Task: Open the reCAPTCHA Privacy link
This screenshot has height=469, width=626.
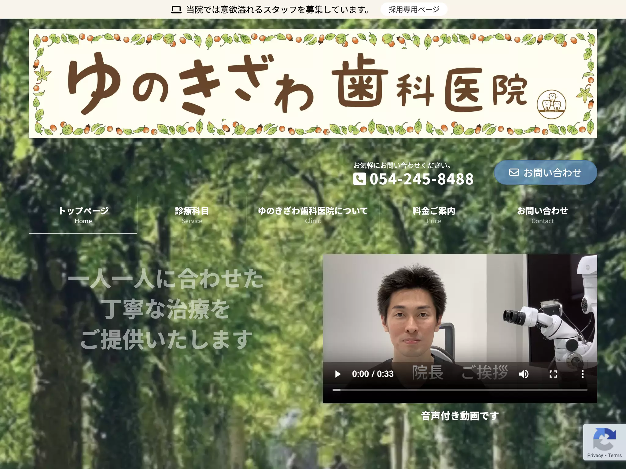Action: 595,455
